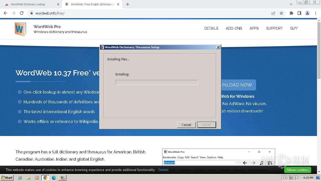Click the pleasant search field in preview
The height and width of the screenshot is (181, 321).
tap(201, 163)
